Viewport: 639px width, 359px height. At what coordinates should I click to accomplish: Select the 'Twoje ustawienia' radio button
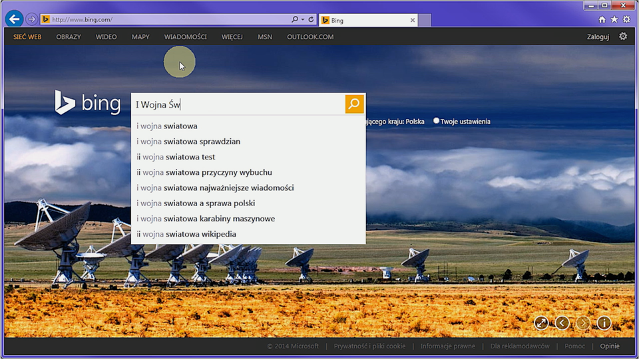[436, 120]
